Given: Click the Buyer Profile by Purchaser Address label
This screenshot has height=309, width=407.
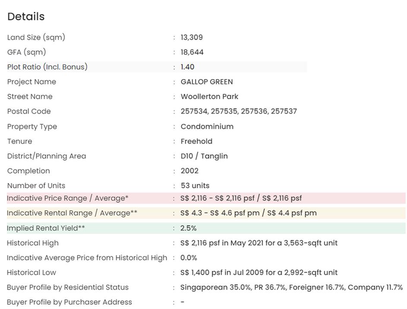Looking at the screenshot, I should click(69, 302).
